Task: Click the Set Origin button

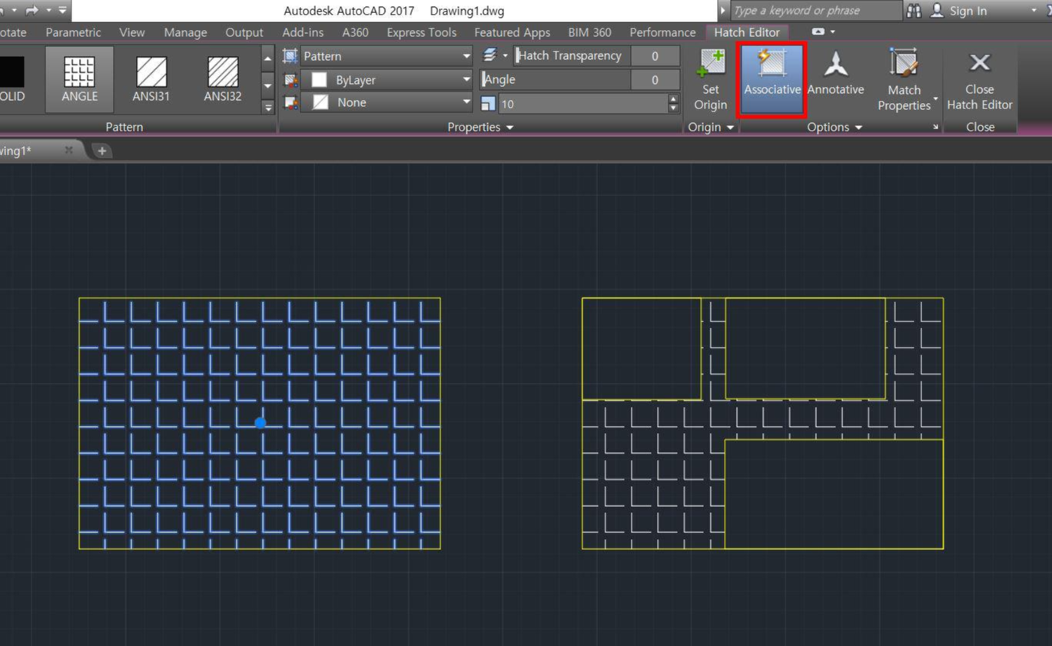Action: [x=710, y=80]
